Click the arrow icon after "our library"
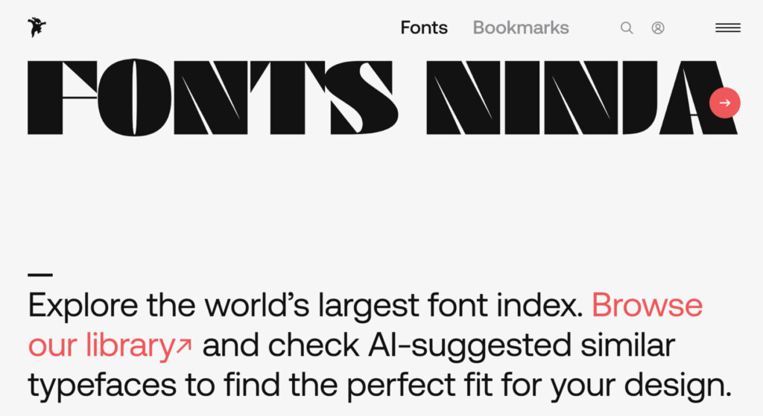 pyautogui.click(x=184, y=346)
